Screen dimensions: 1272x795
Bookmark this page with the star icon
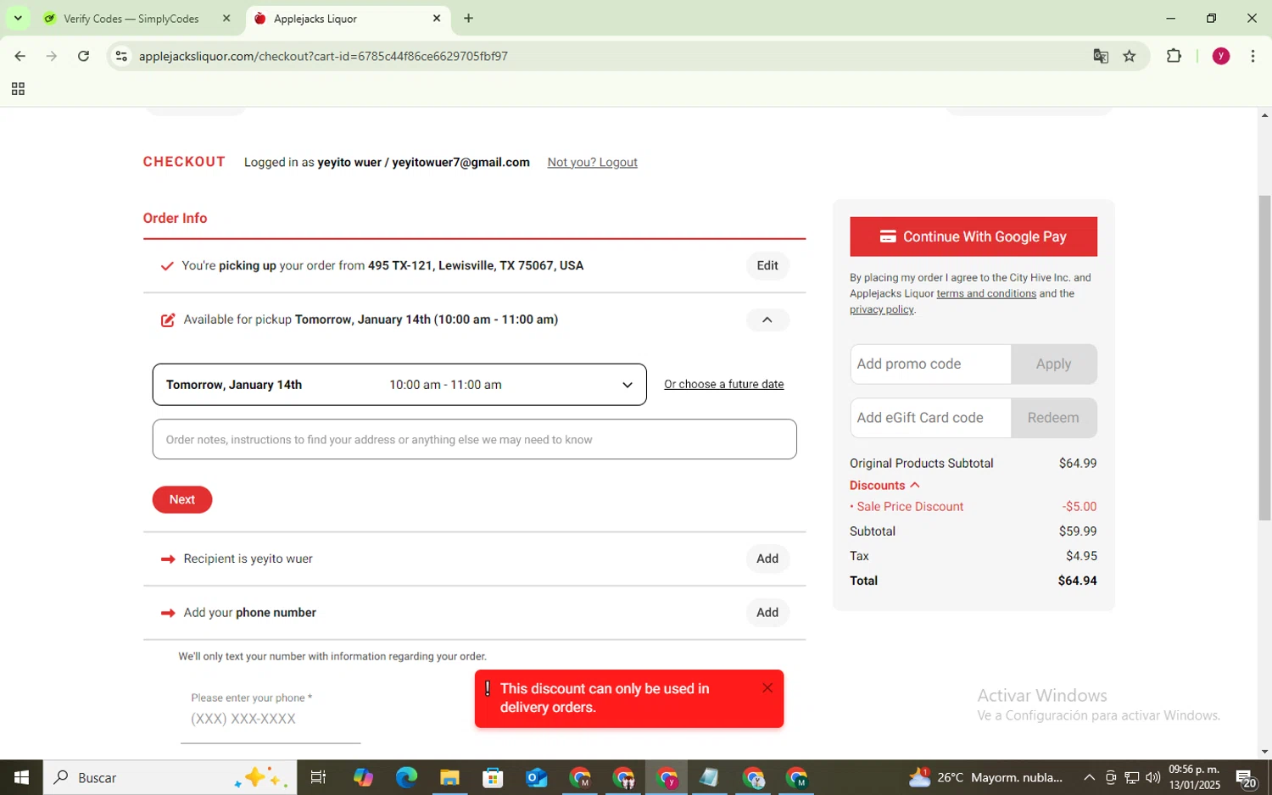pyautogui.click(x=1130, y=56)
